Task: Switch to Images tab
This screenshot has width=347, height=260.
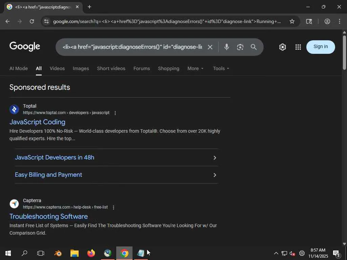Action: (x=81, y=68)
